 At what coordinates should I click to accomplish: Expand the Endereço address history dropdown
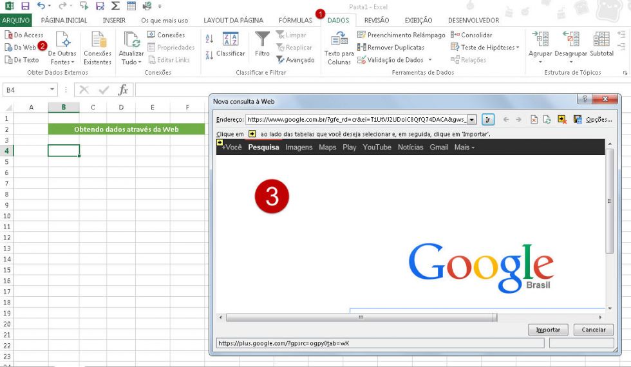click(471, 120)
